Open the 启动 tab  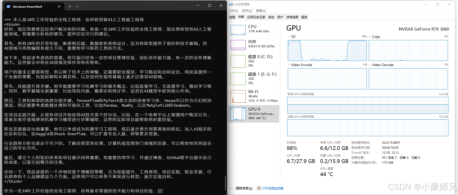[271, 17]
